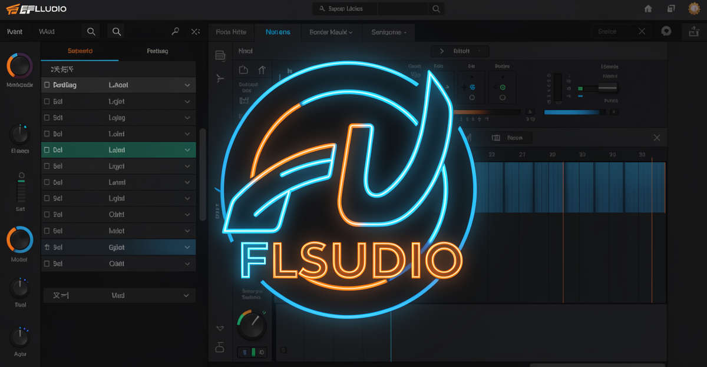The height and width of the screenshot is (367, 707).
Task: Expand the green highlighted row chevron
Action: pyautogui.click(x=187, y=150)
